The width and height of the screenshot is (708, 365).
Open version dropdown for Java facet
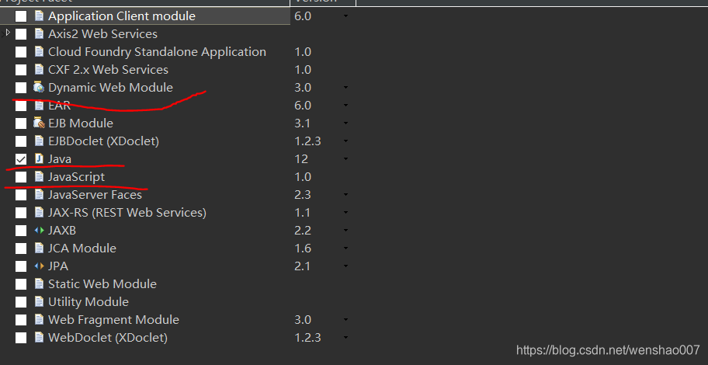coord(345,159)
